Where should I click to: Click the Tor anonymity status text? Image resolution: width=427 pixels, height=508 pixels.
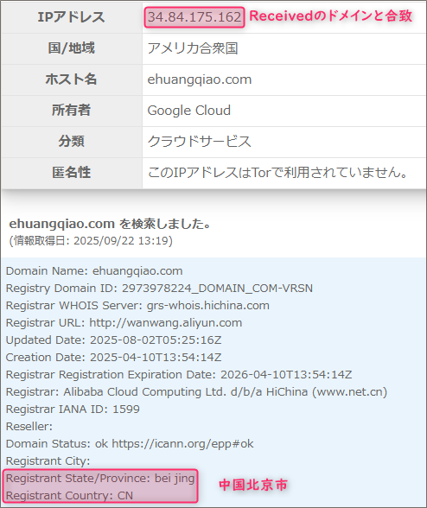(277, 173)
